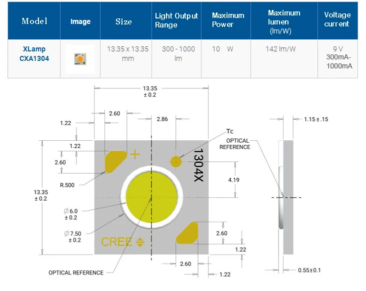The image size is (366, 291).
Task: Click the yellow plus polarity symbol
Action: (134, 154)
